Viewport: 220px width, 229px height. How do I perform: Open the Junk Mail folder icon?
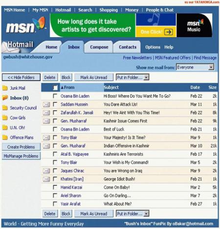[x=5, y=88]
